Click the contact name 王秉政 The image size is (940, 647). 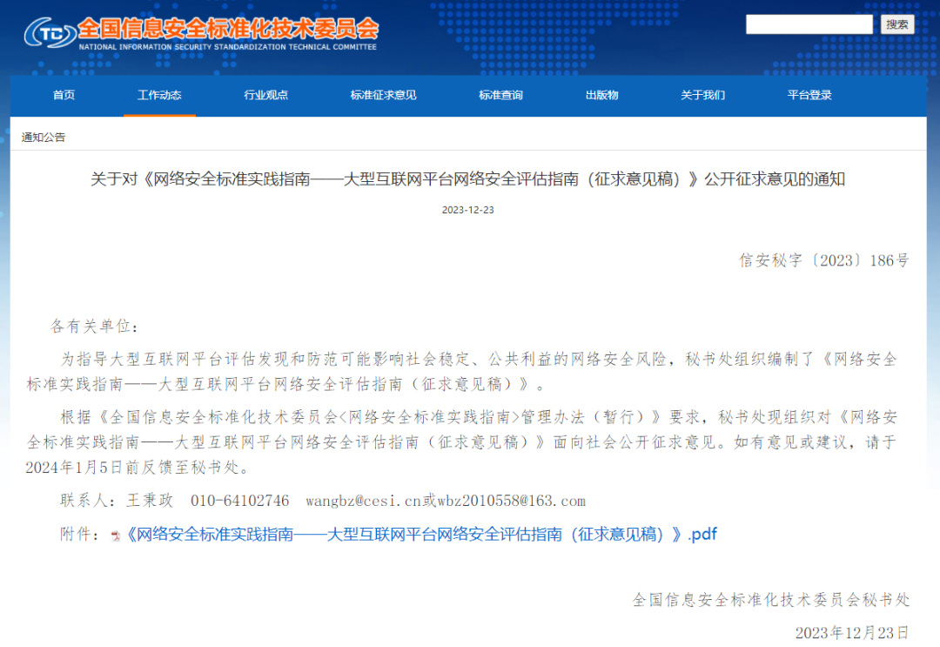point(150,501)
